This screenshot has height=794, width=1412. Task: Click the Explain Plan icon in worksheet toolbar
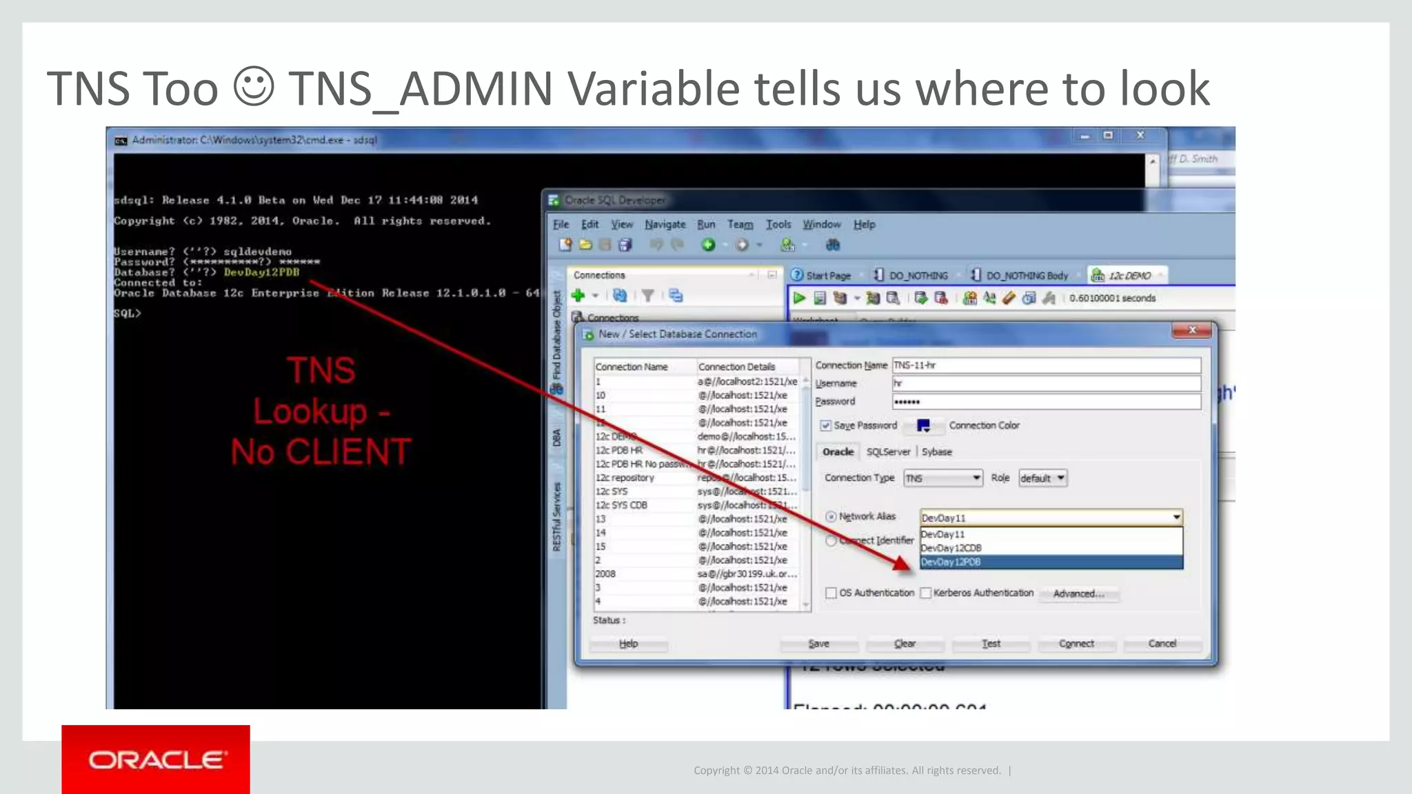coord(840,298)
